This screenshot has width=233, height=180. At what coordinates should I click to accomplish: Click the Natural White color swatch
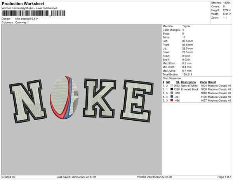pos(172,85)
